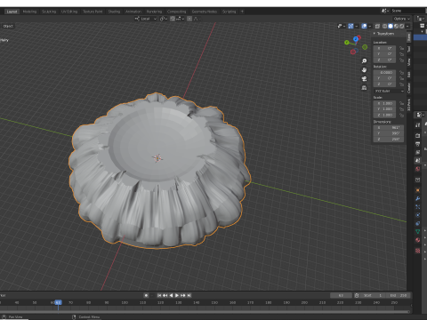Open transform orientation Local dropdown

tap(146, 19)
